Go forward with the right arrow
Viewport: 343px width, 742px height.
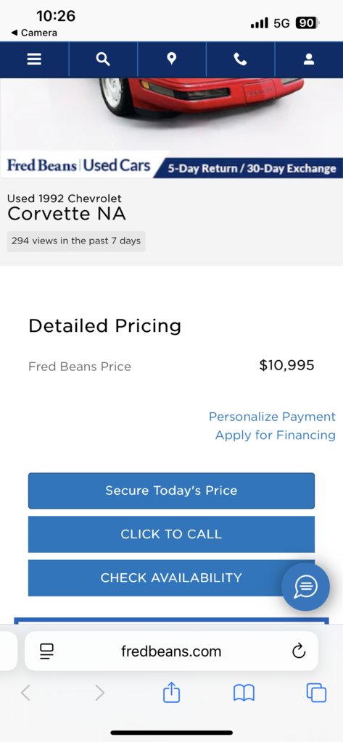(99, 693)
